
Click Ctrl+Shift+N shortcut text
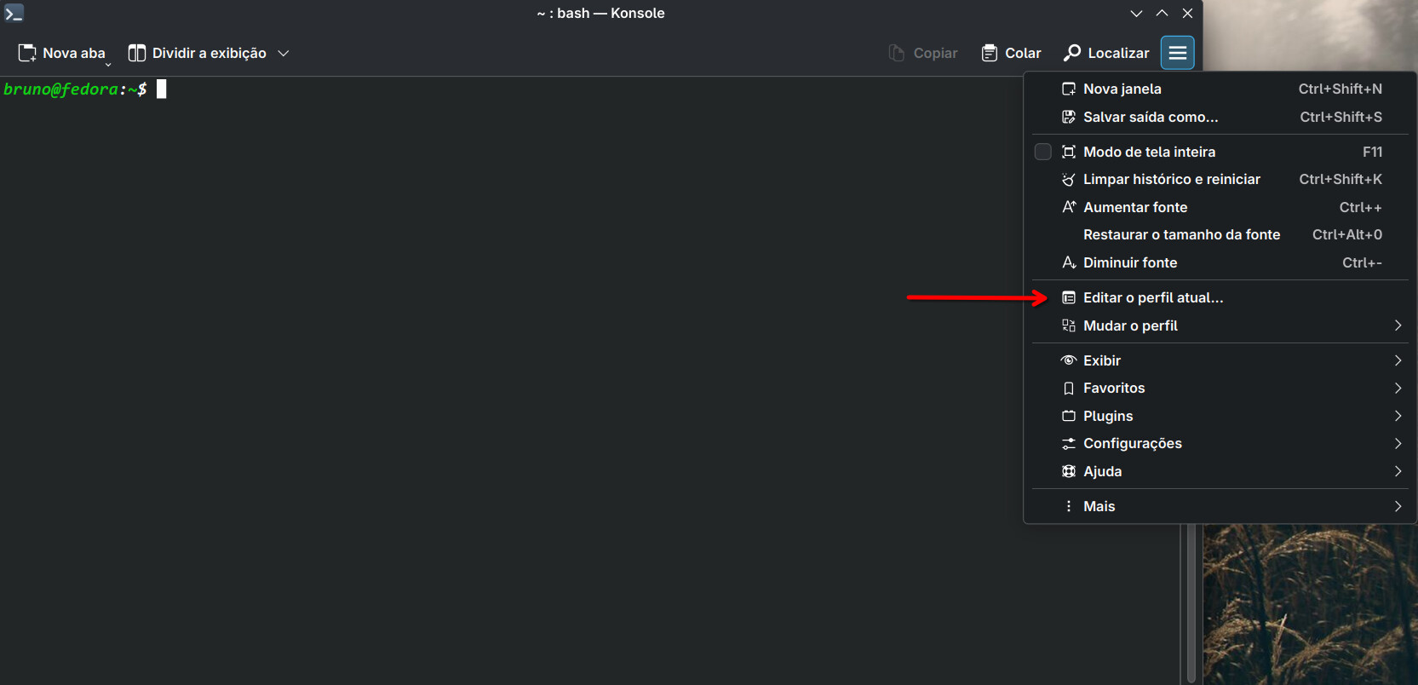[1340, 89]
